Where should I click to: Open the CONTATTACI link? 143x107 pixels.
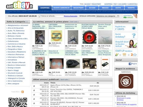point(133,4)
